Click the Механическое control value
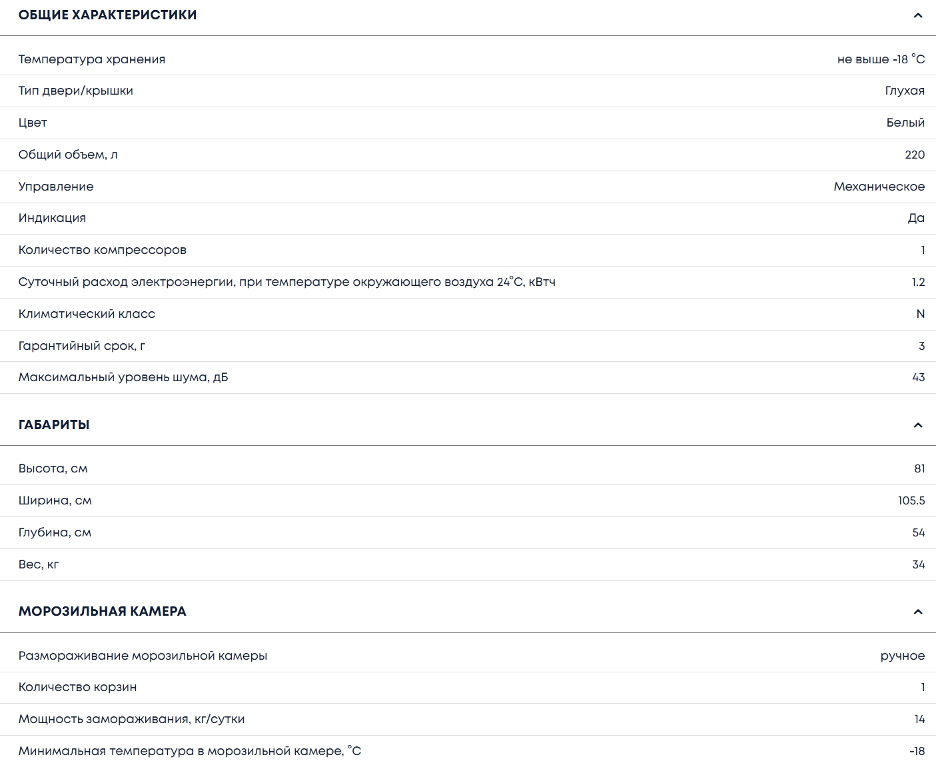The height and width of the screenshot is (763, 936). pyautogui.click(x=879, y=187)
